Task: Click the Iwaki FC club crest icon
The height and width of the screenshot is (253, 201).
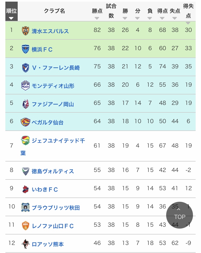Action: click(25, 189)
